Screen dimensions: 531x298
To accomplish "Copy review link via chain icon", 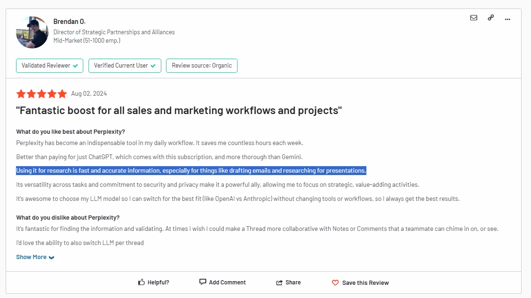I will click(491, 18).
